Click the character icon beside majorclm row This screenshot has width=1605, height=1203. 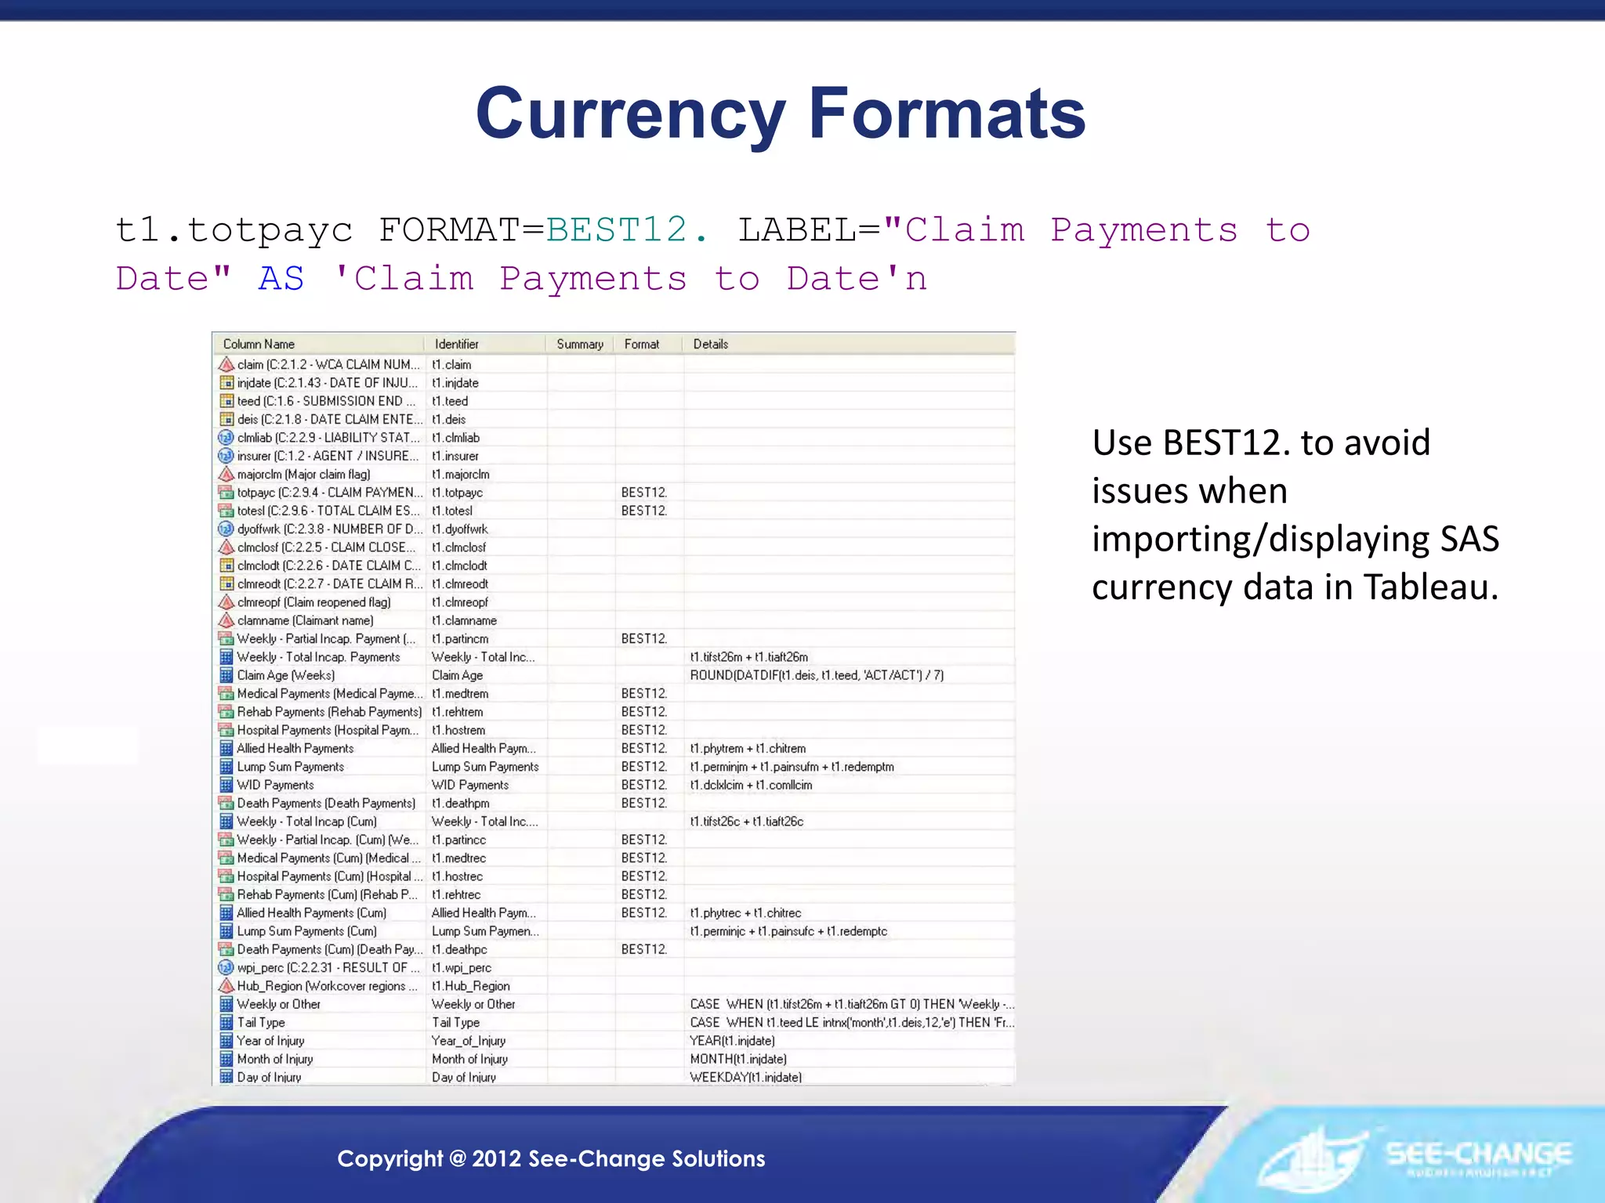(x=226, y=474)
